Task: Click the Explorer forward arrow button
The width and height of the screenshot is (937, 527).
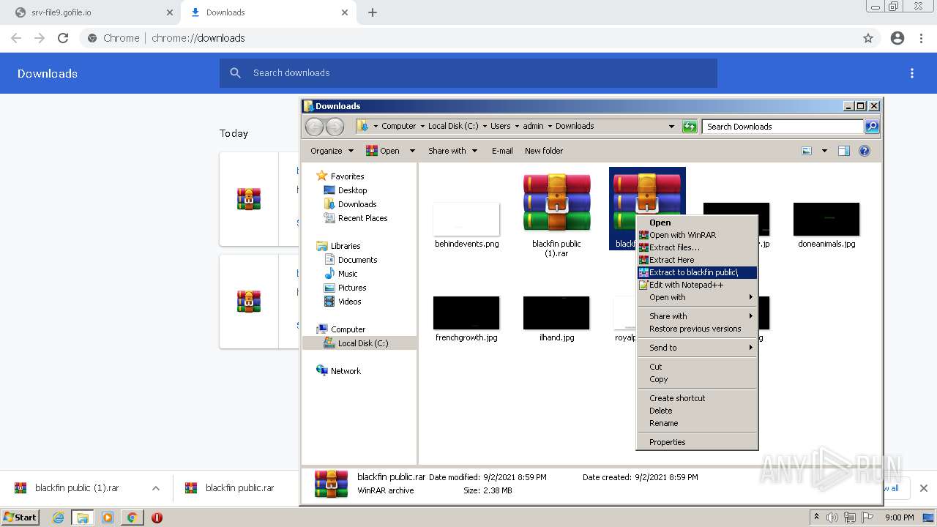Action: [335, 127]
